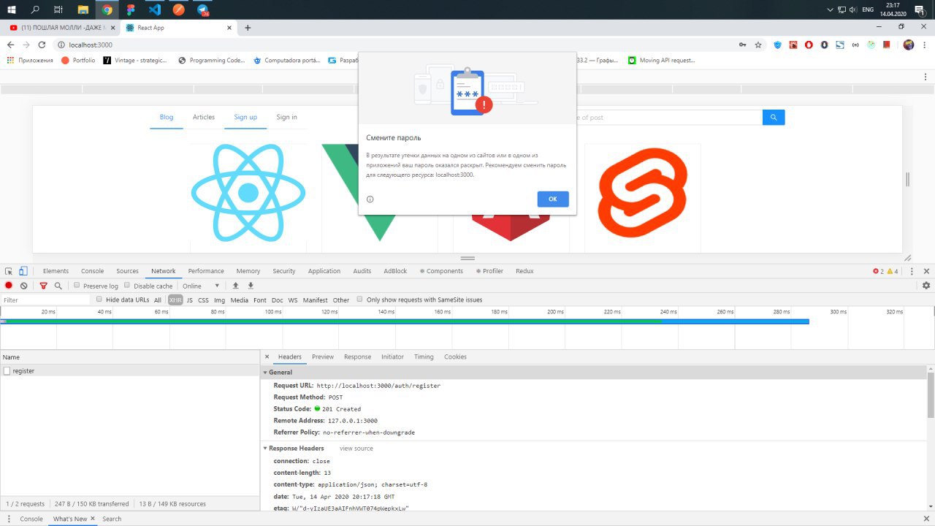Open Telegram from the taskbar
The width and height of the screenshot is (935, 526).
(x=203, y=9)
